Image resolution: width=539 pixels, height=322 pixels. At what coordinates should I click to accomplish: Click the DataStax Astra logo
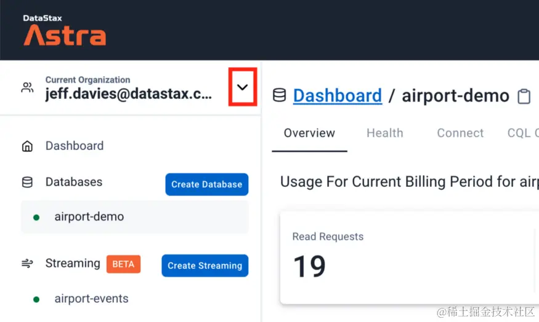coord(64,31)
